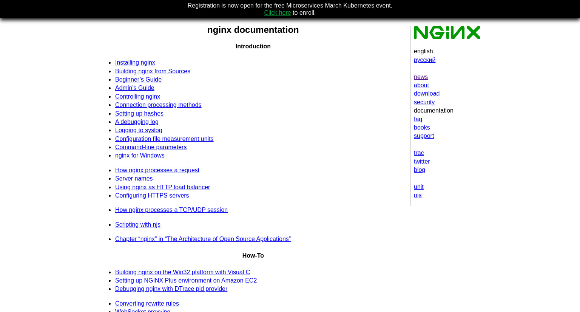580x312 pixels.
Task: Open blog link in sidebar
Action: [420, 170]
